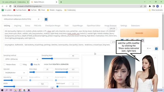Share this page icon in address bar
Image resolution: width=164 pixels, height=92 pixels.
point(141,6)
